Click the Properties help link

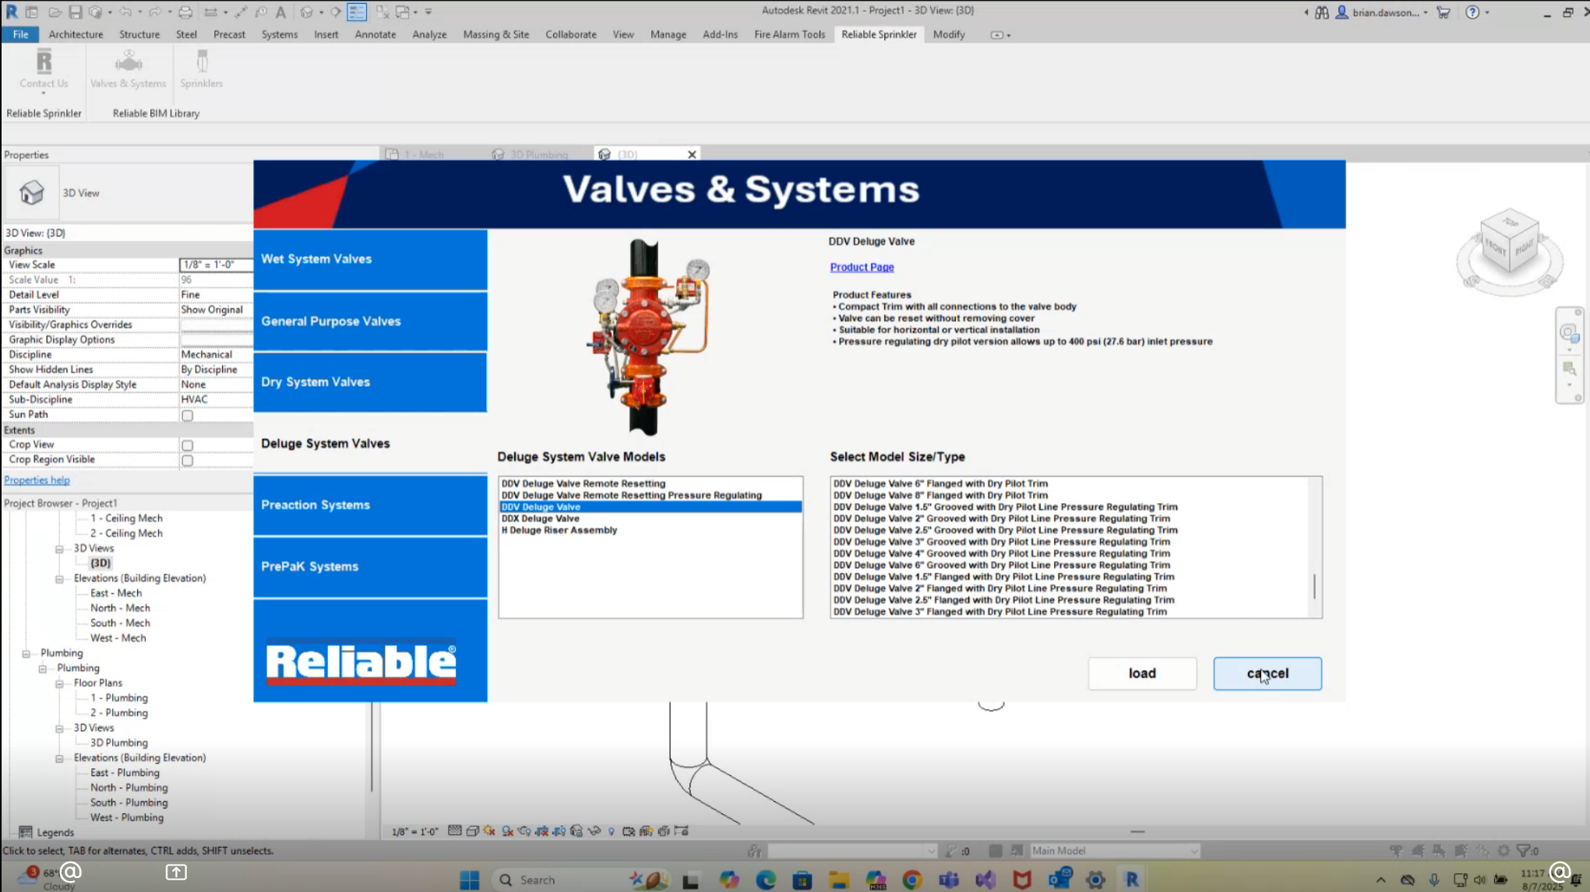pos(37,480)
